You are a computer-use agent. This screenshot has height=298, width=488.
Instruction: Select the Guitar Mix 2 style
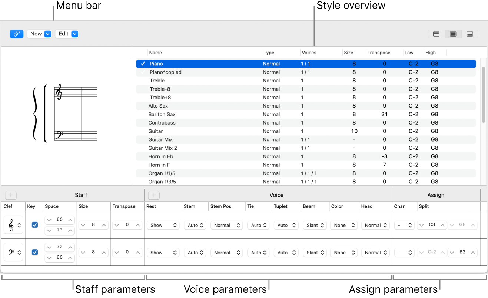click(306, 148)
